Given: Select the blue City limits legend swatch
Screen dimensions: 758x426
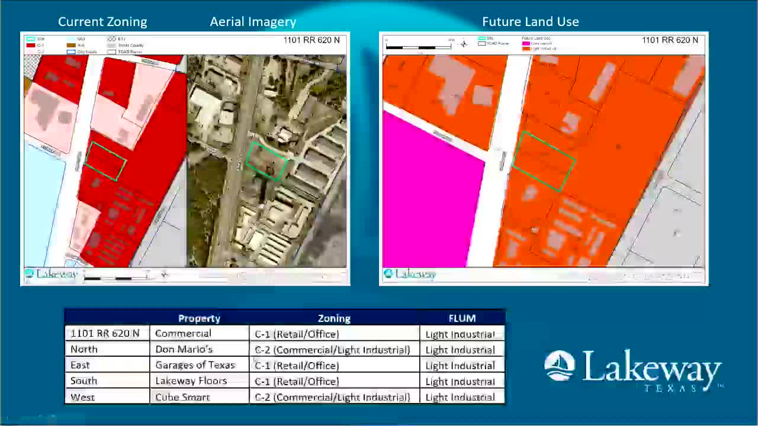Looking at the screenshot, I should click(x=70, y=51).
